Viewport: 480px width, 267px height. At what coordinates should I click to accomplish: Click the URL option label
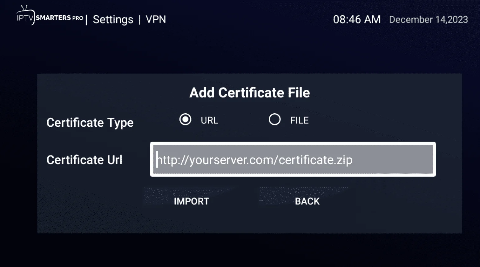[209, 120]
